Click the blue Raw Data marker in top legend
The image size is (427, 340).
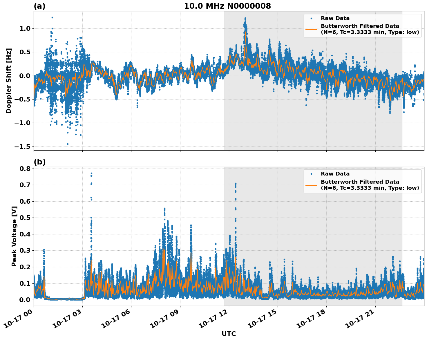tap(311, 19)
